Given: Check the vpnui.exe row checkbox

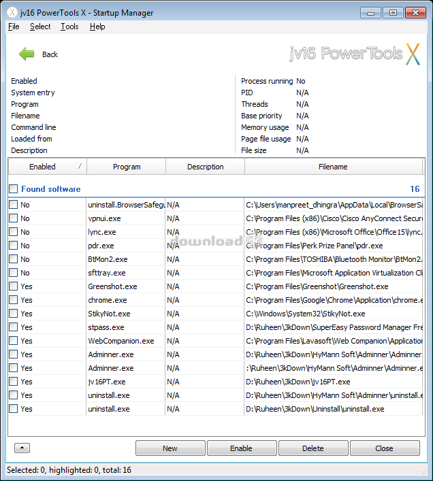Looking at the screenshot, I should (13, 218).
